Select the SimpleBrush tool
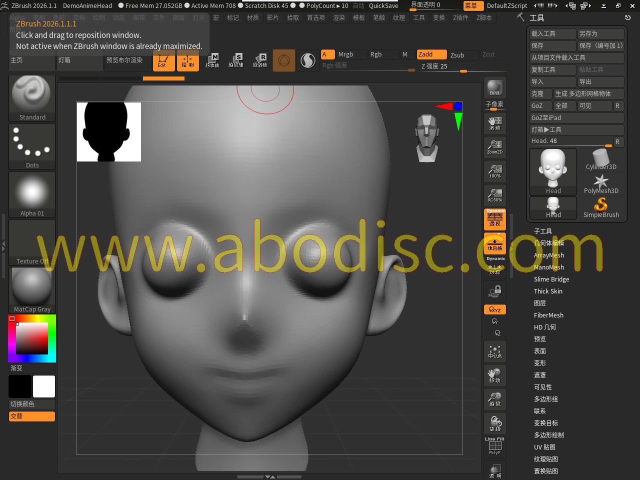This screenshot has width=640, height=480. 600,208
